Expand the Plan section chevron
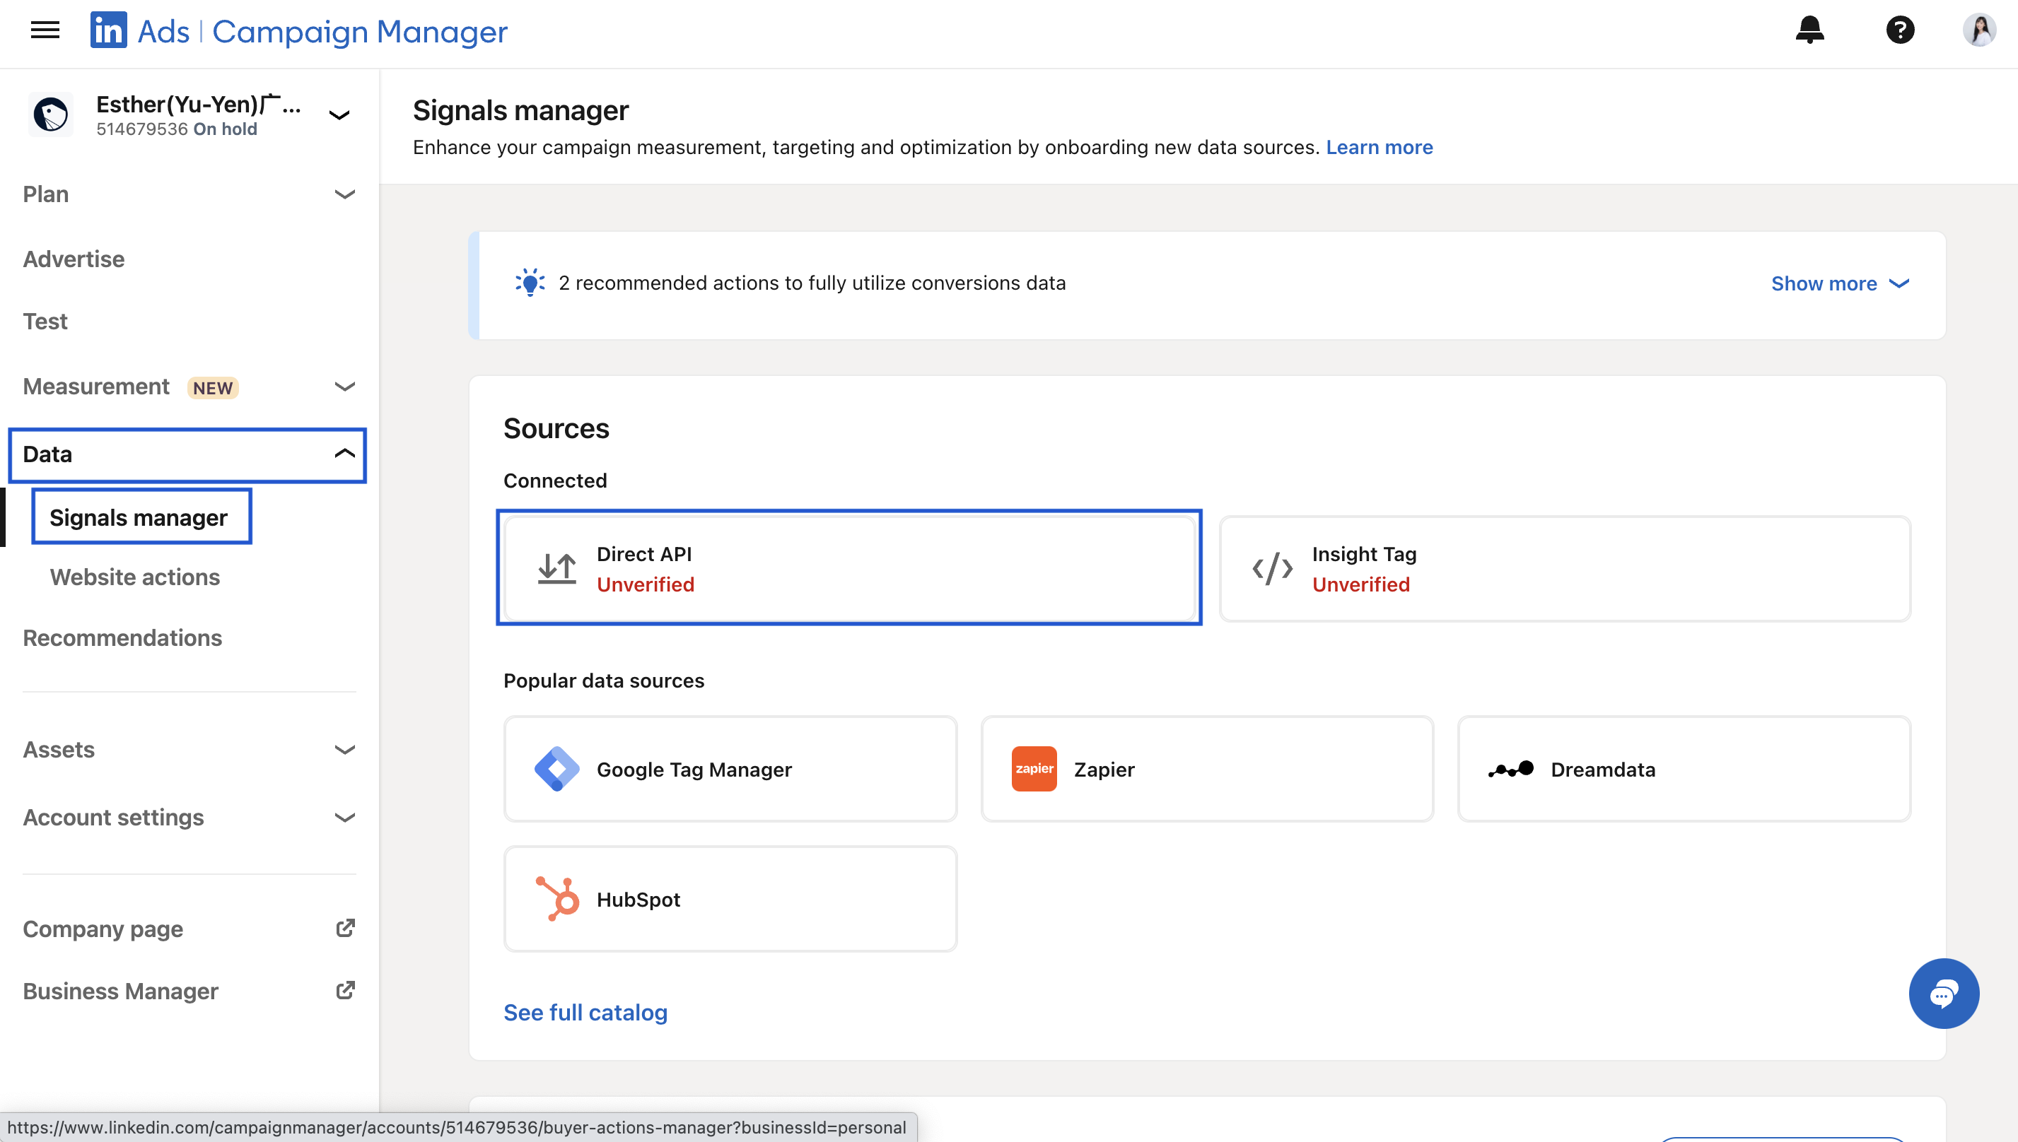 coord(345,194)
